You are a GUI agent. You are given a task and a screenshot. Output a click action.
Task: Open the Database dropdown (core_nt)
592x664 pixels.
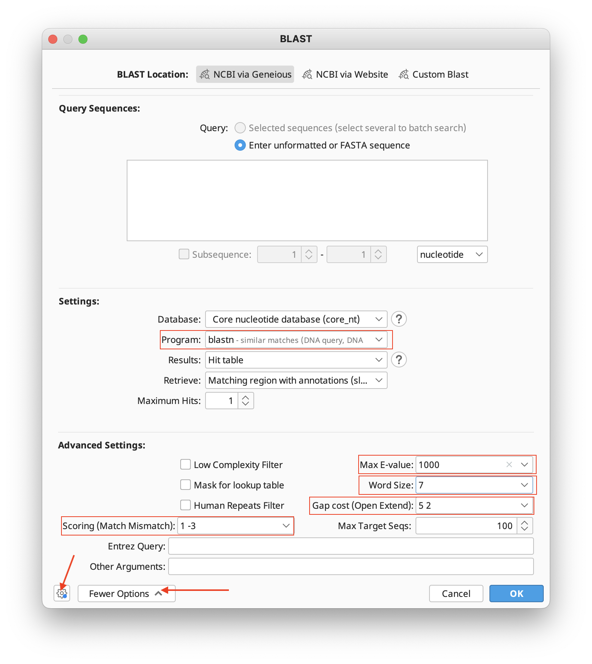click(296, 319)
